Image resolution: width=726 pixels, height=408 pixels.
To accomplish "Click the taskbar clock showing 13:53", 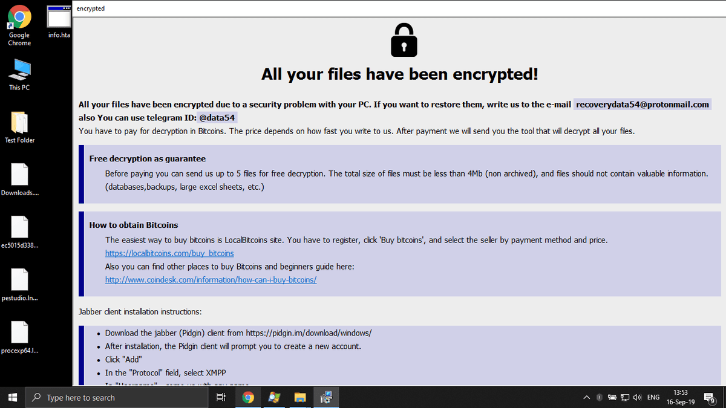I will tap(681, 397).
